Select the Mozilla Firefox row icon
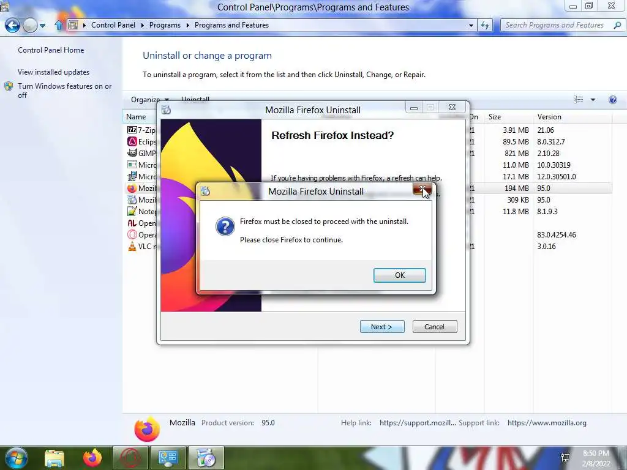The image size is (627, 470). (x=132, y=188)
